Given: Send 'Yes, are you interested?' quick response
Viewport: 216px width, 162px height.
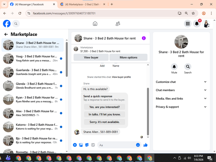Looking at the screenshot, I should pos(105,107).
